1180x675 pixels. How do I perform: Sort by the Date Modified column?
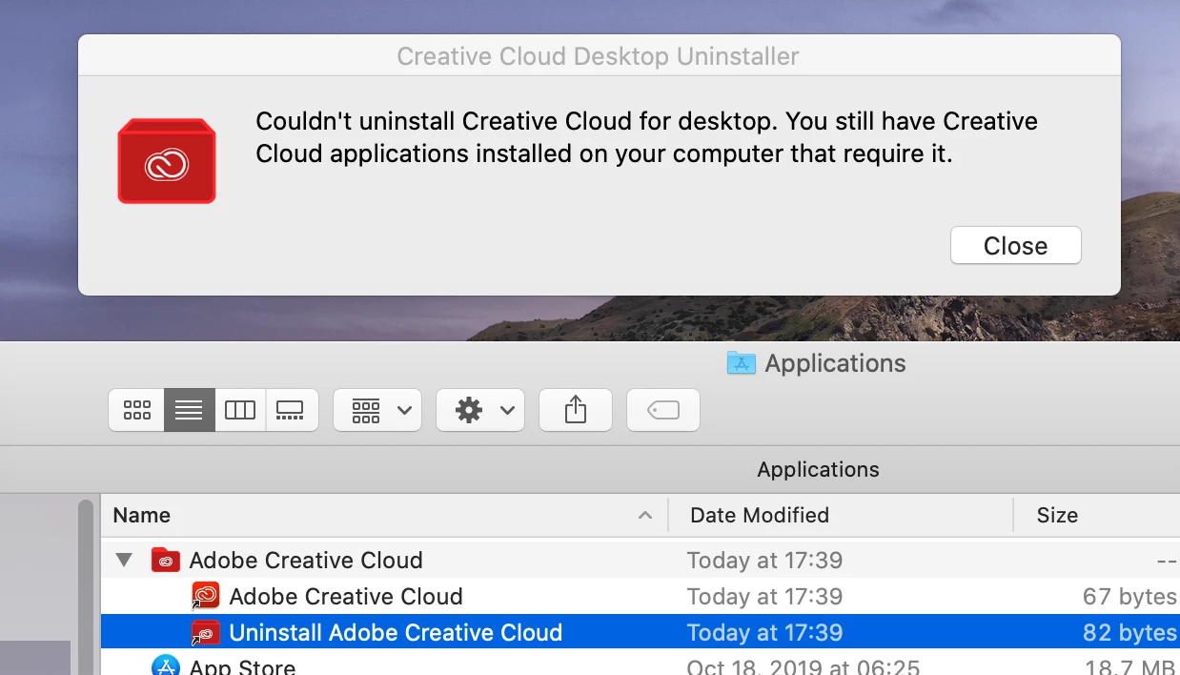coord(841,515)
